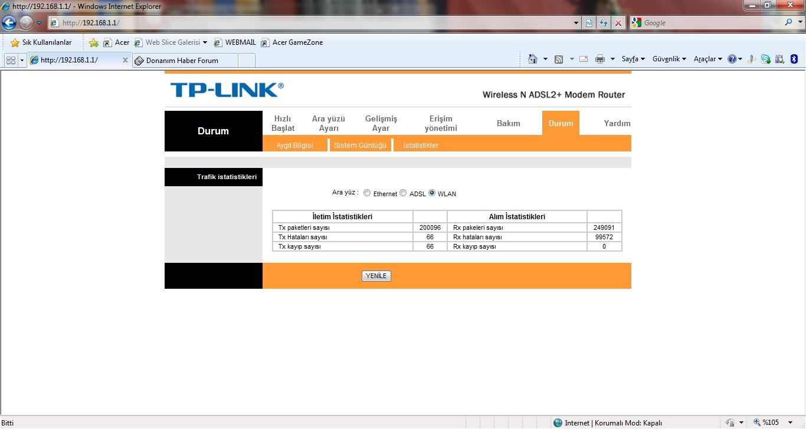Click the Print printer icon
This screenshot has height=429, width=806.
click(600, 59)
